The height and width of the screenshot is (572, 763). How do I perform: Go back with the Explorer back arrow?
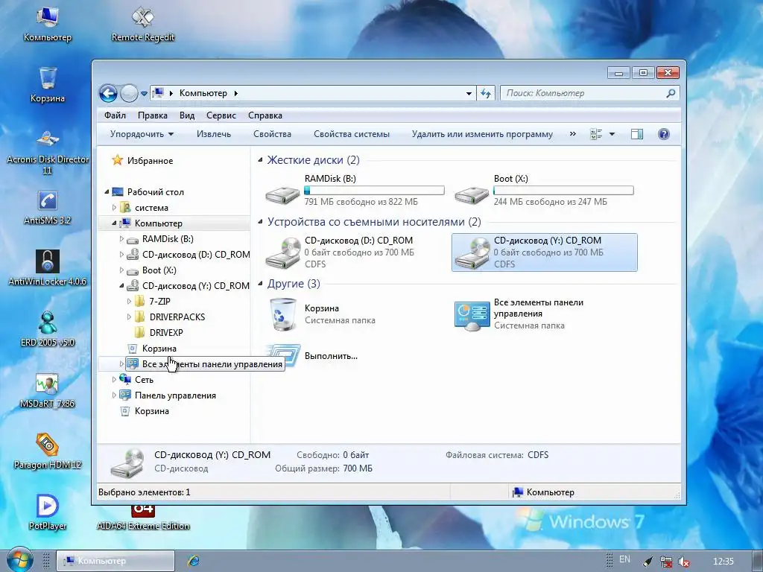(x=108, y=93)
